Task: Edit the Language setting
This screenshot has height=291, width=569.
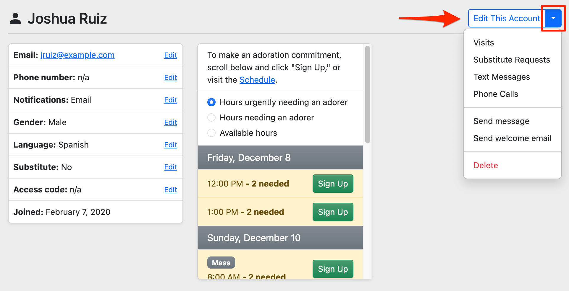Action: 171,145
